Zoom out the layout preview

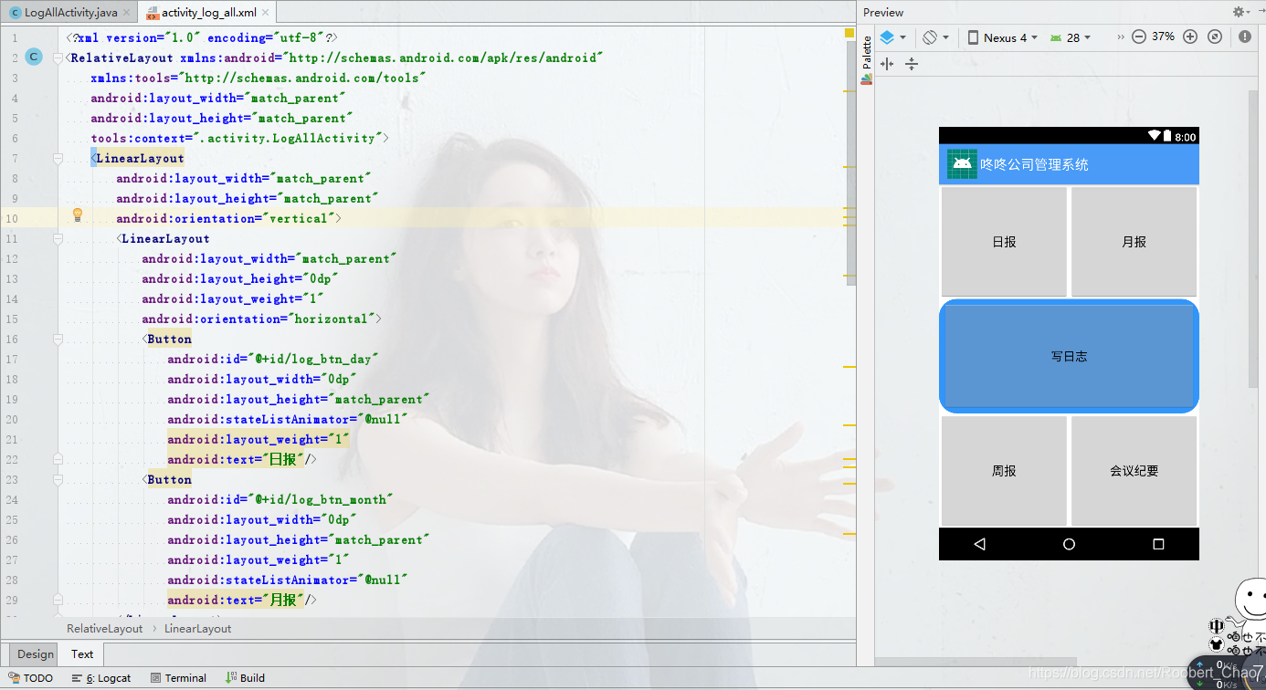(x=1139, y=37)
